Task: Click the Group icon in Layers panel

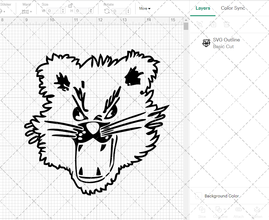Action: pyautogui.click(x=200, y=24)
